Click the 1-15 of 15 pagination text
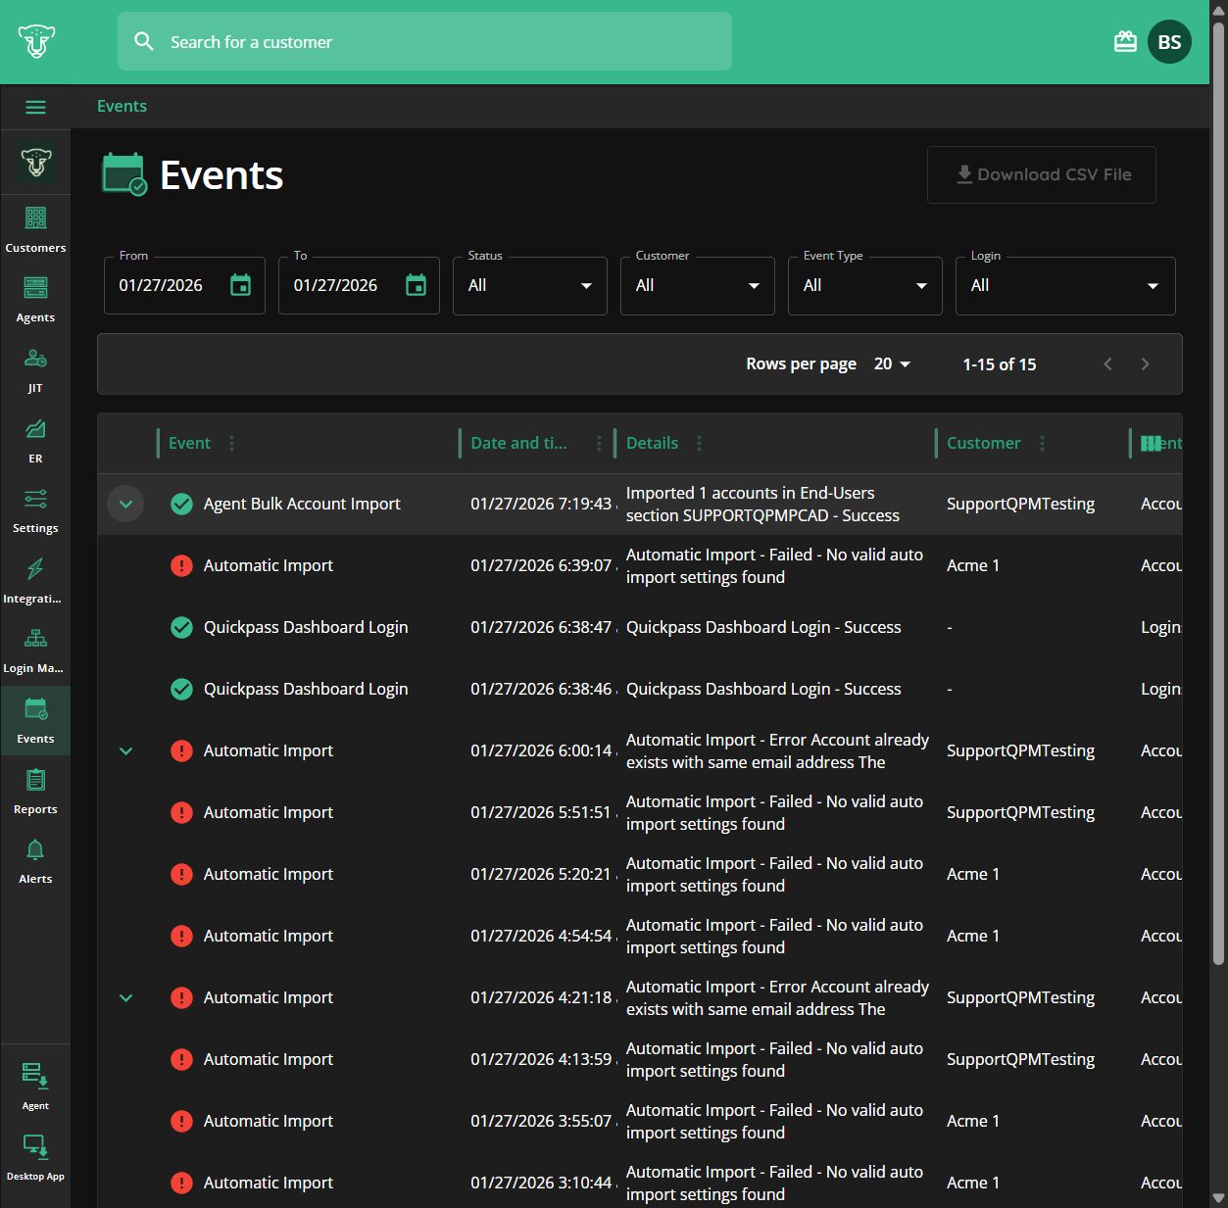The image size is (1228, 1208). tap(999, 363)
